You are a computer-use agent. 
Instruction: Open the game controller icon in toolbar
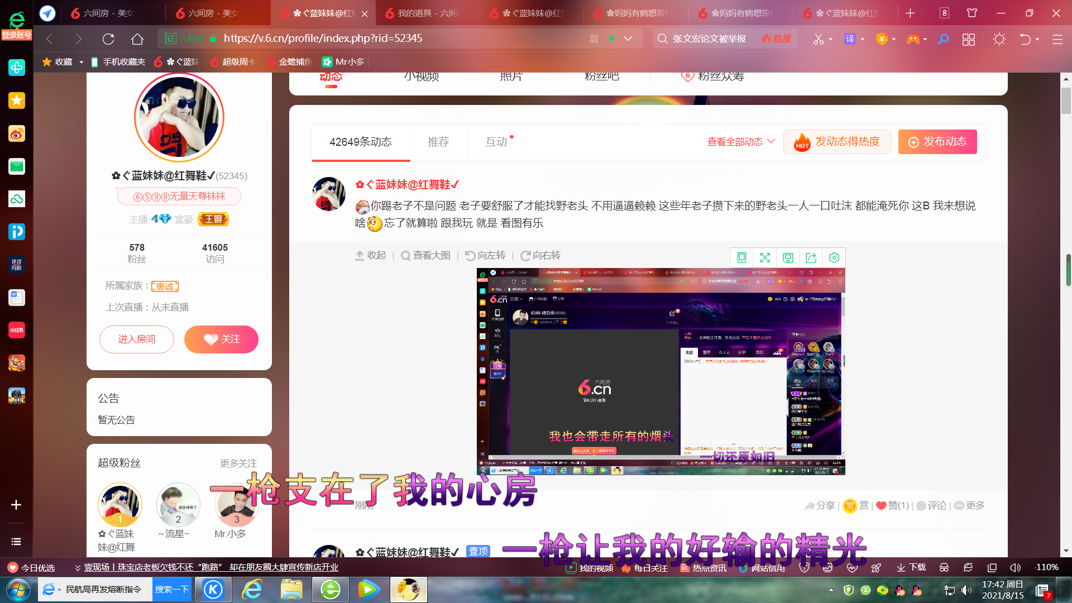click(x=913, y=39)
